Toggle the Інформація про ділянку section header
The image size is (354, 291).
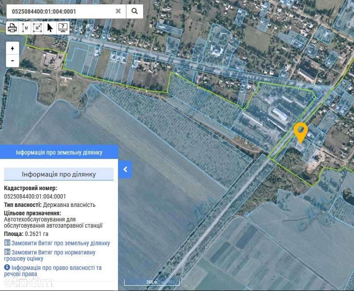point(59,174)
